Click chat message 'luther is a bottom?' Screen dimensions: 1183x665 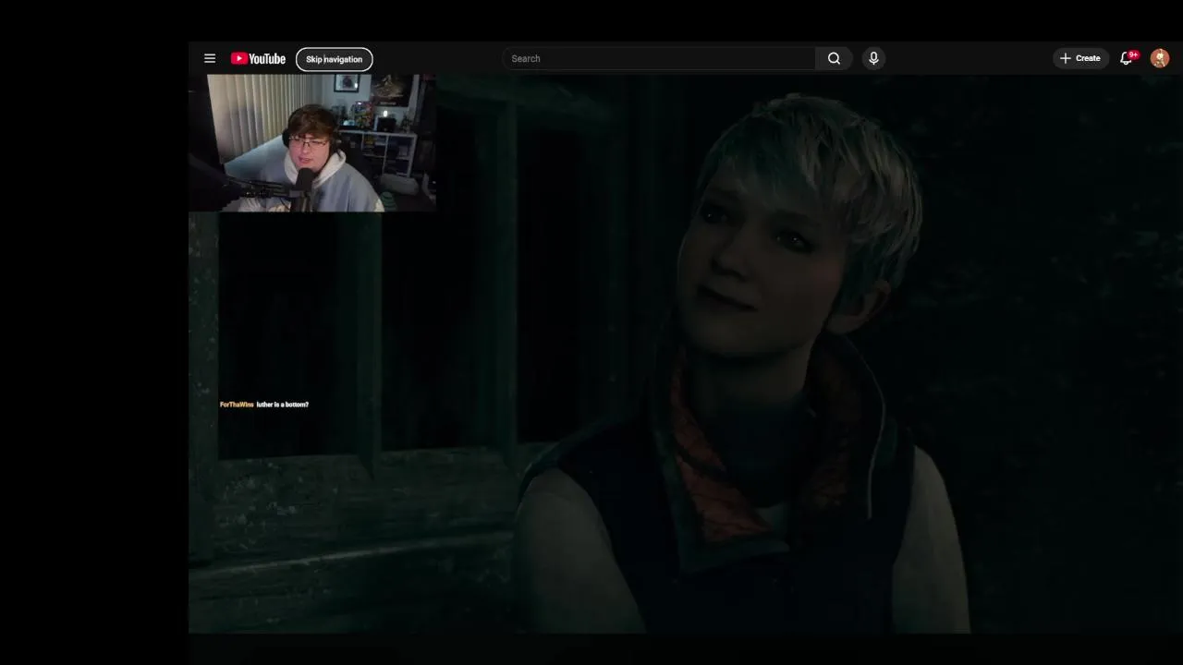click(x=283, y=405)
